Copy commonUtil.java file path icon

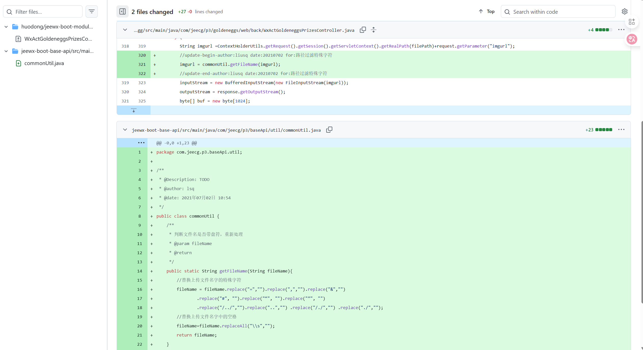tap(329, 130)
